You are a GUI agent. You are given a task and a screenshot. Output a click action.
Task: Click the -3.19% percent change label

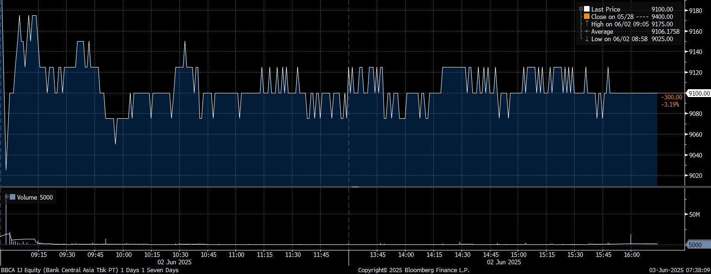coord(670,104)
